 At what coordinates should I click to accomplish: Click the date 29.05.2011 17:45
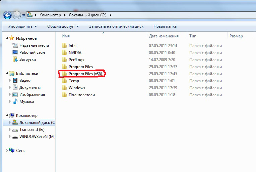pyautogui.click(x=163, y=74)
